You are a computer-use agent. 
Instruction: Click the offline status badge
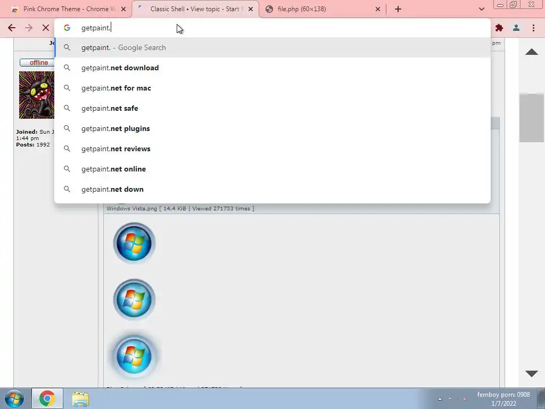(37, 63)
